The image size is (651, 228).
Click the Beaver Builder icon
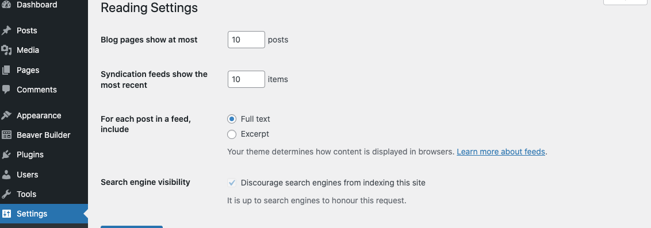pyautogui.click(x=6, y=135)
